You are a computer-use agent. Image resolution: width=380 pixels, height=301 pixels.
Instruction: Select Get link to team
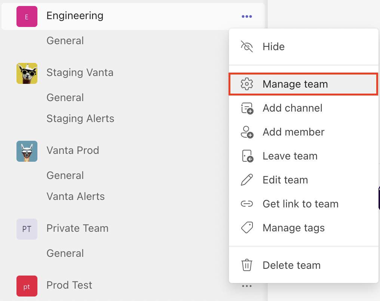[303, 204]
